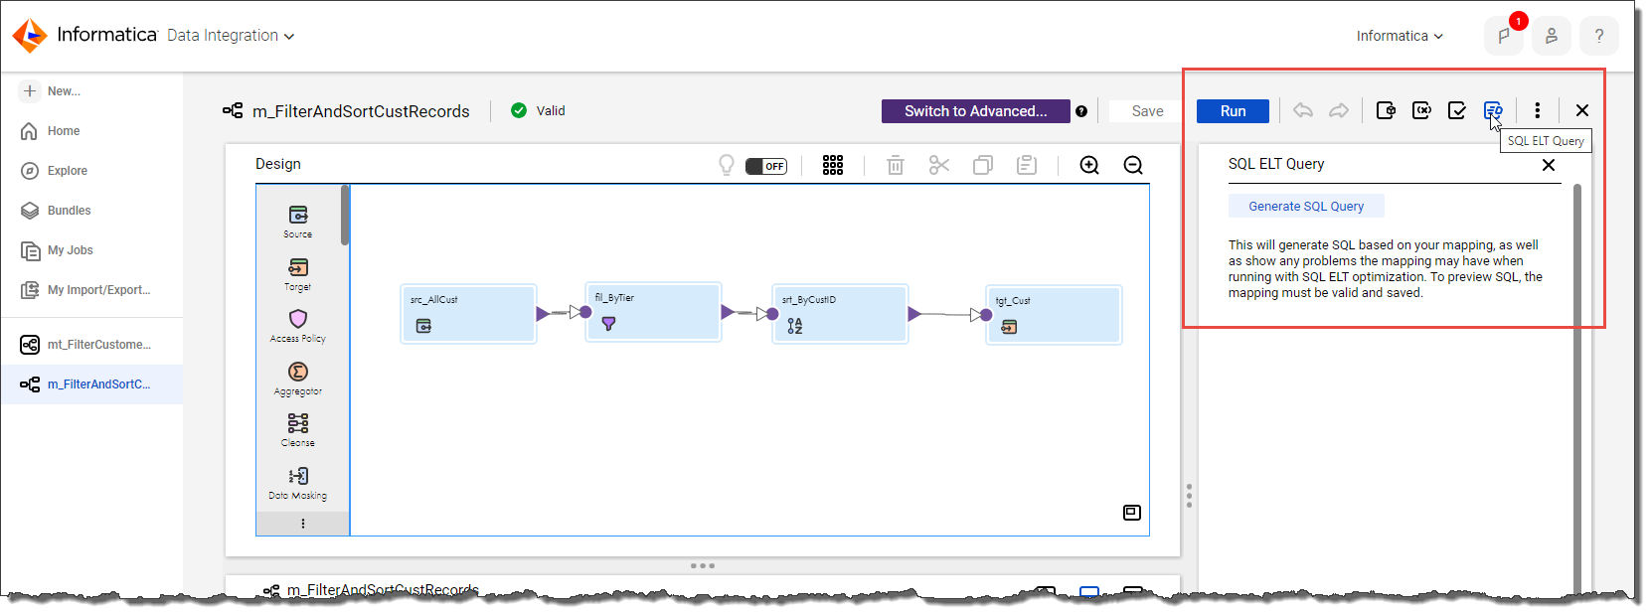
Task: Open the notifications flag icon
Action: (1504, 36)
